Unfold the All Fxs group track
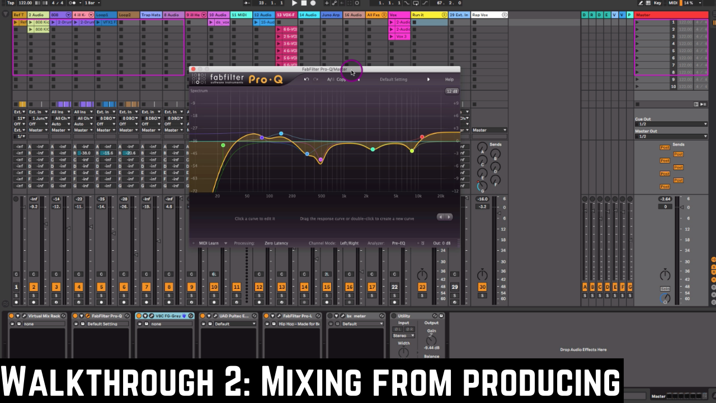This screenshot has width=716, height=403. (x=383, y=15)
